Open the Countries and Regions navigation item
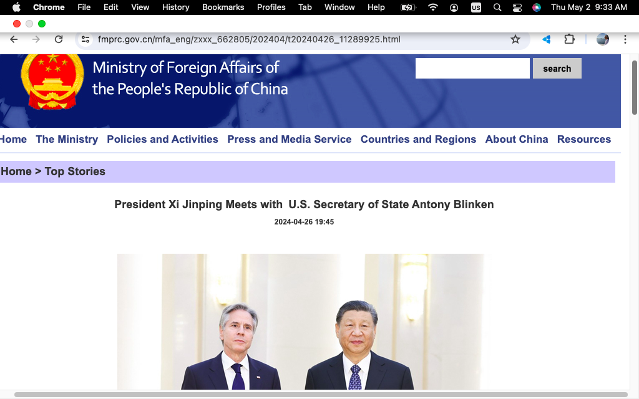Image resolution: width=639 pixels, height=399 pixels. coord(418,139)
